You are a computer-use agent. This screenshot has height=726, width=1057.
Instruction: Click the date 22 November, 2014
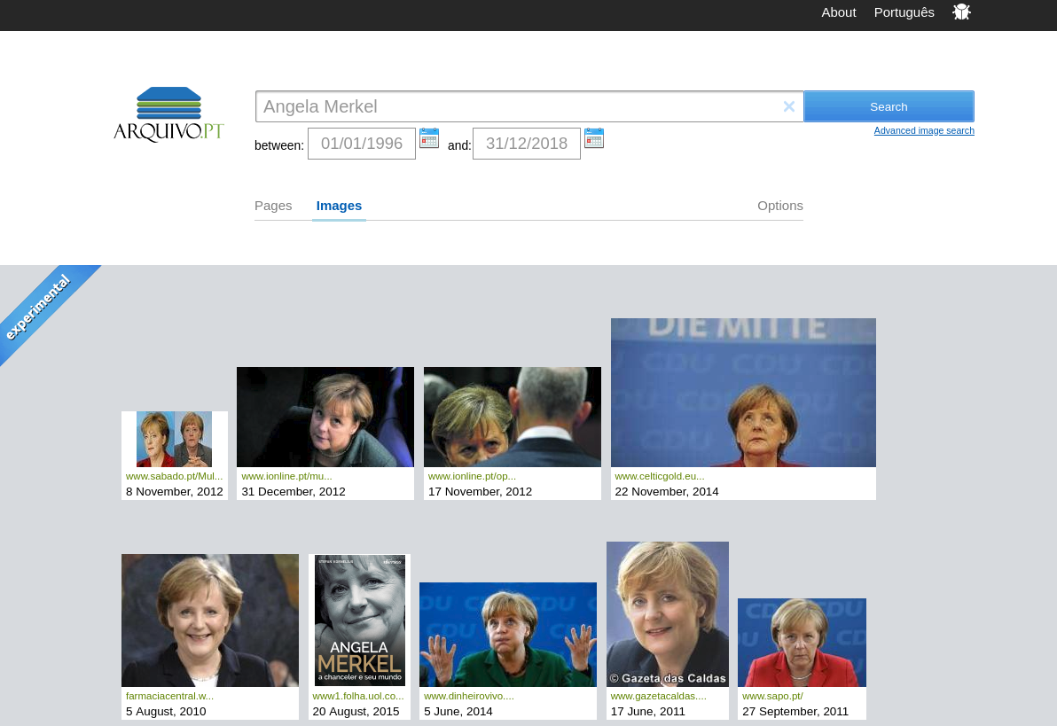[x=667, y=491]
